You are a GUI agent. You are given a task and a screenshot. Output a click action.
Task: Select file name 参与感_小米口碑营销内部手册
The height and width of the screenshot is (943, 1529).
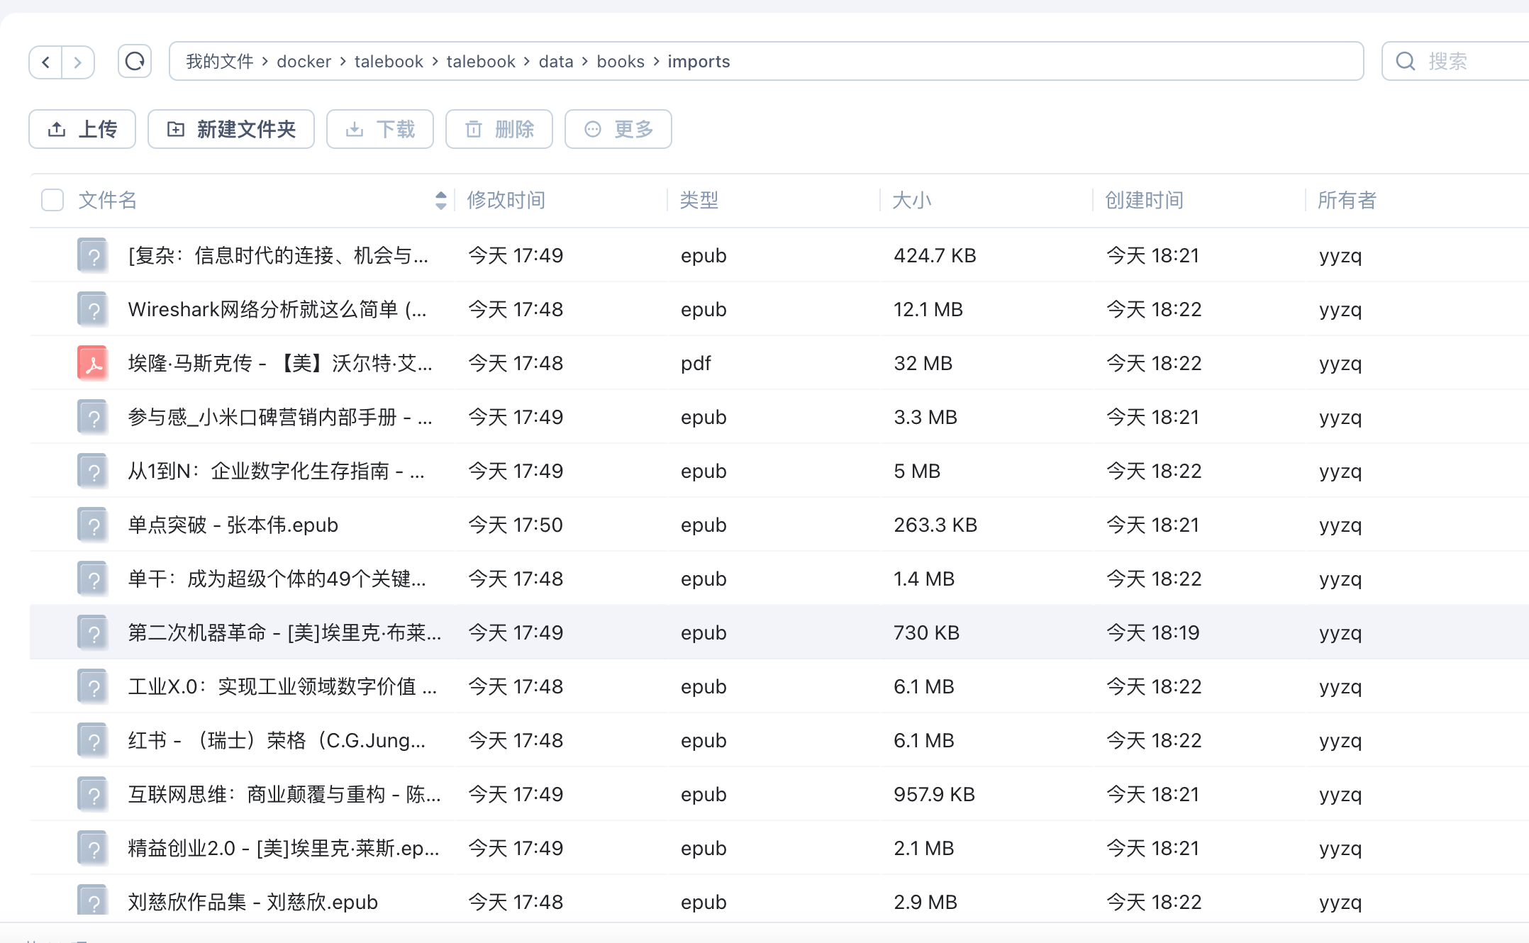(280, 417)
